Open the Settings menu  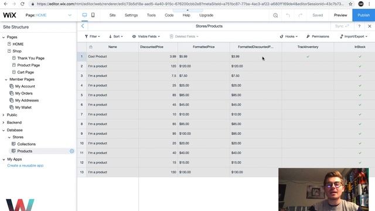tap(131, 15)
